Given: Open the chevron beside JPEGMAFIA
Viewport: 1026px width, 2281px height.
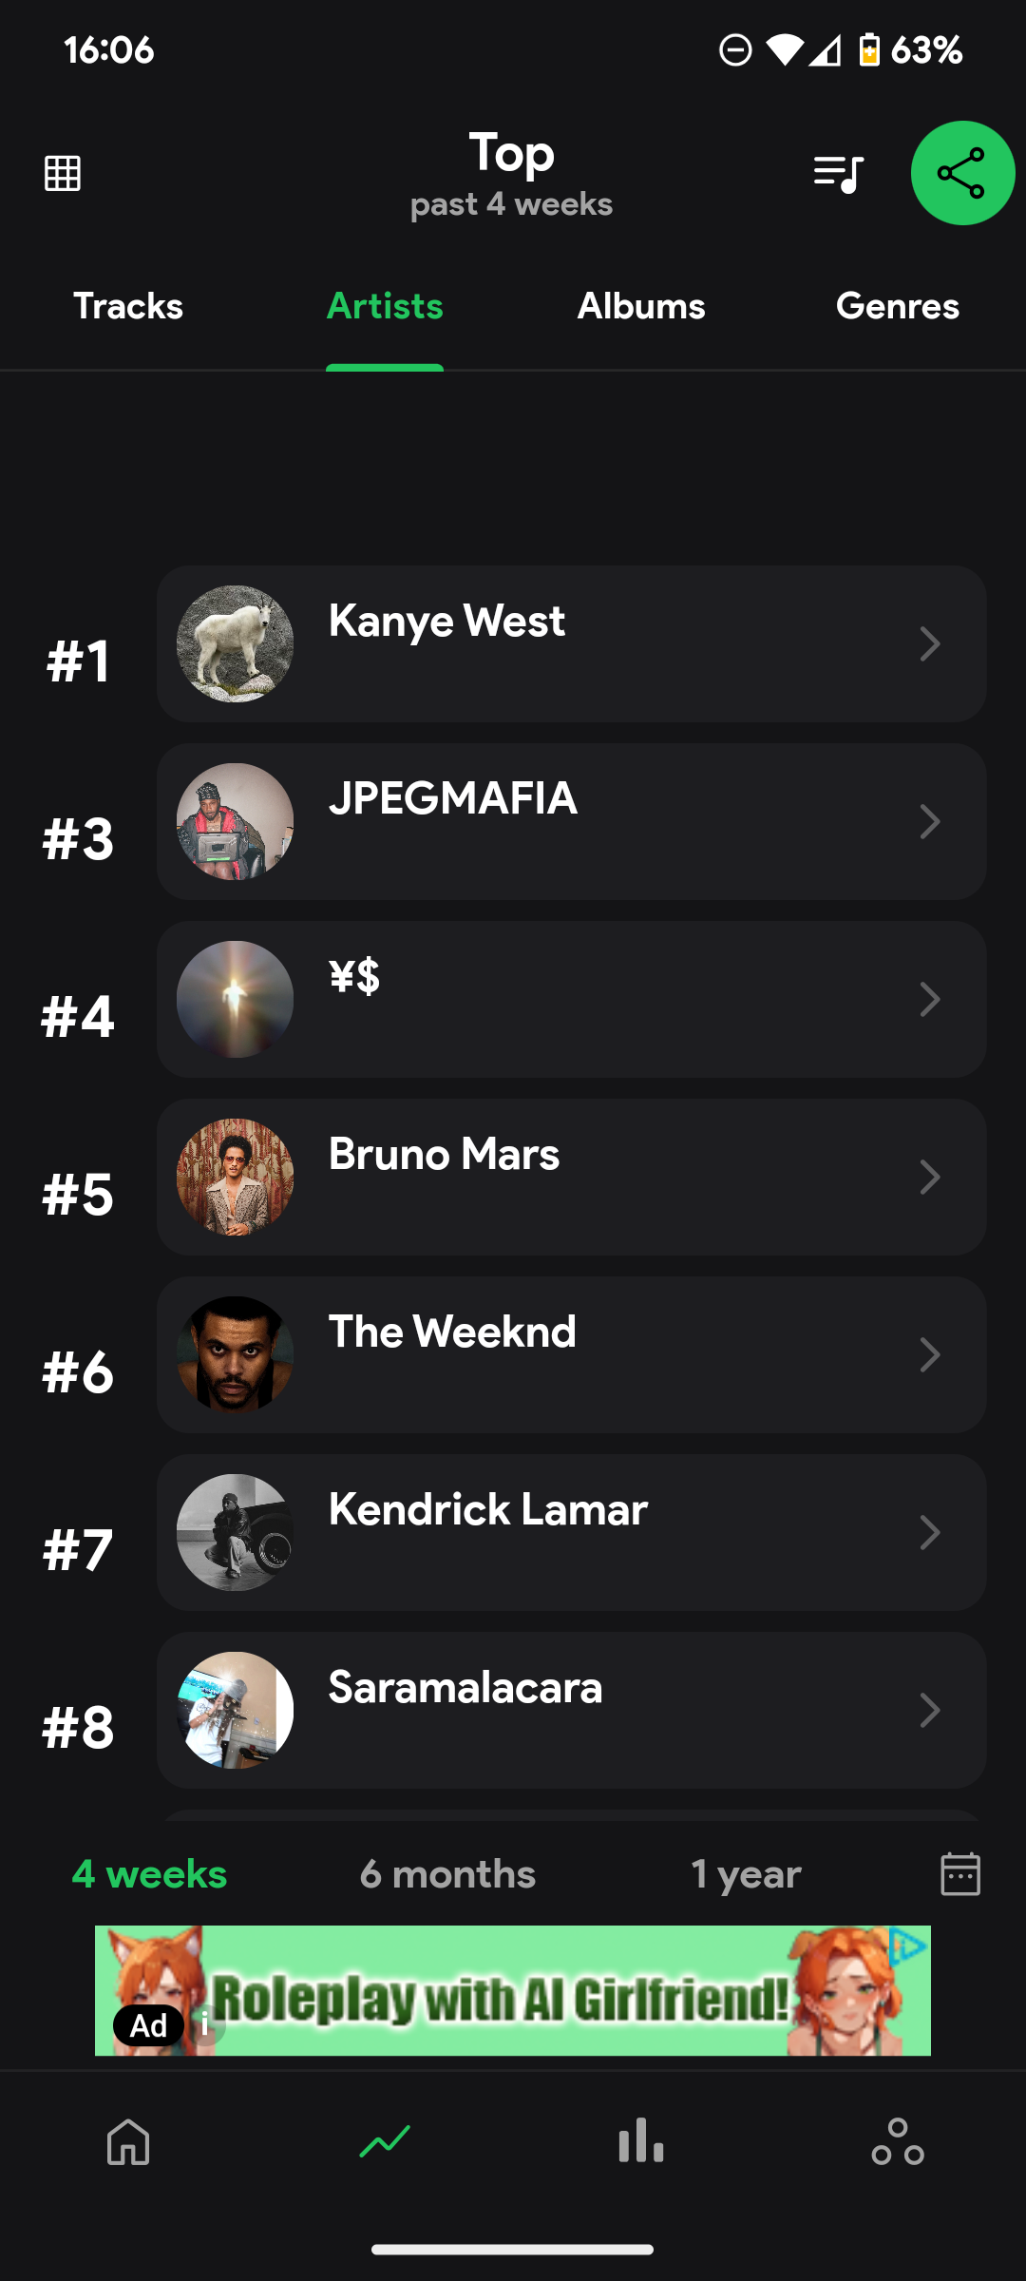Looking at the screenshot, I should tap(930, 822).
